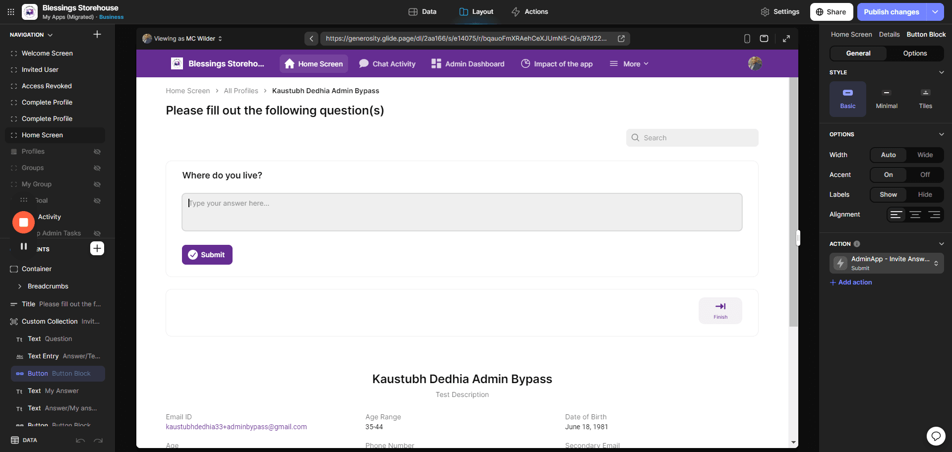Open app URL in new tab icon
Image resolution: width=952 pixels, height=452 pixels.
coord(621,39)
